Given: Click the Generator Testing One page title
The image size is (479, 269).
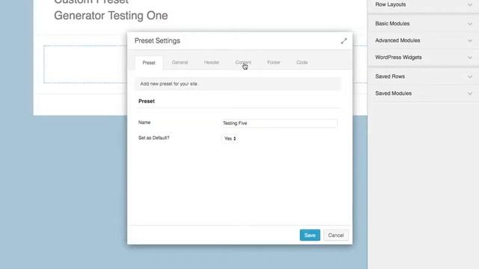Looking at the screenshot, I should 111,16.
